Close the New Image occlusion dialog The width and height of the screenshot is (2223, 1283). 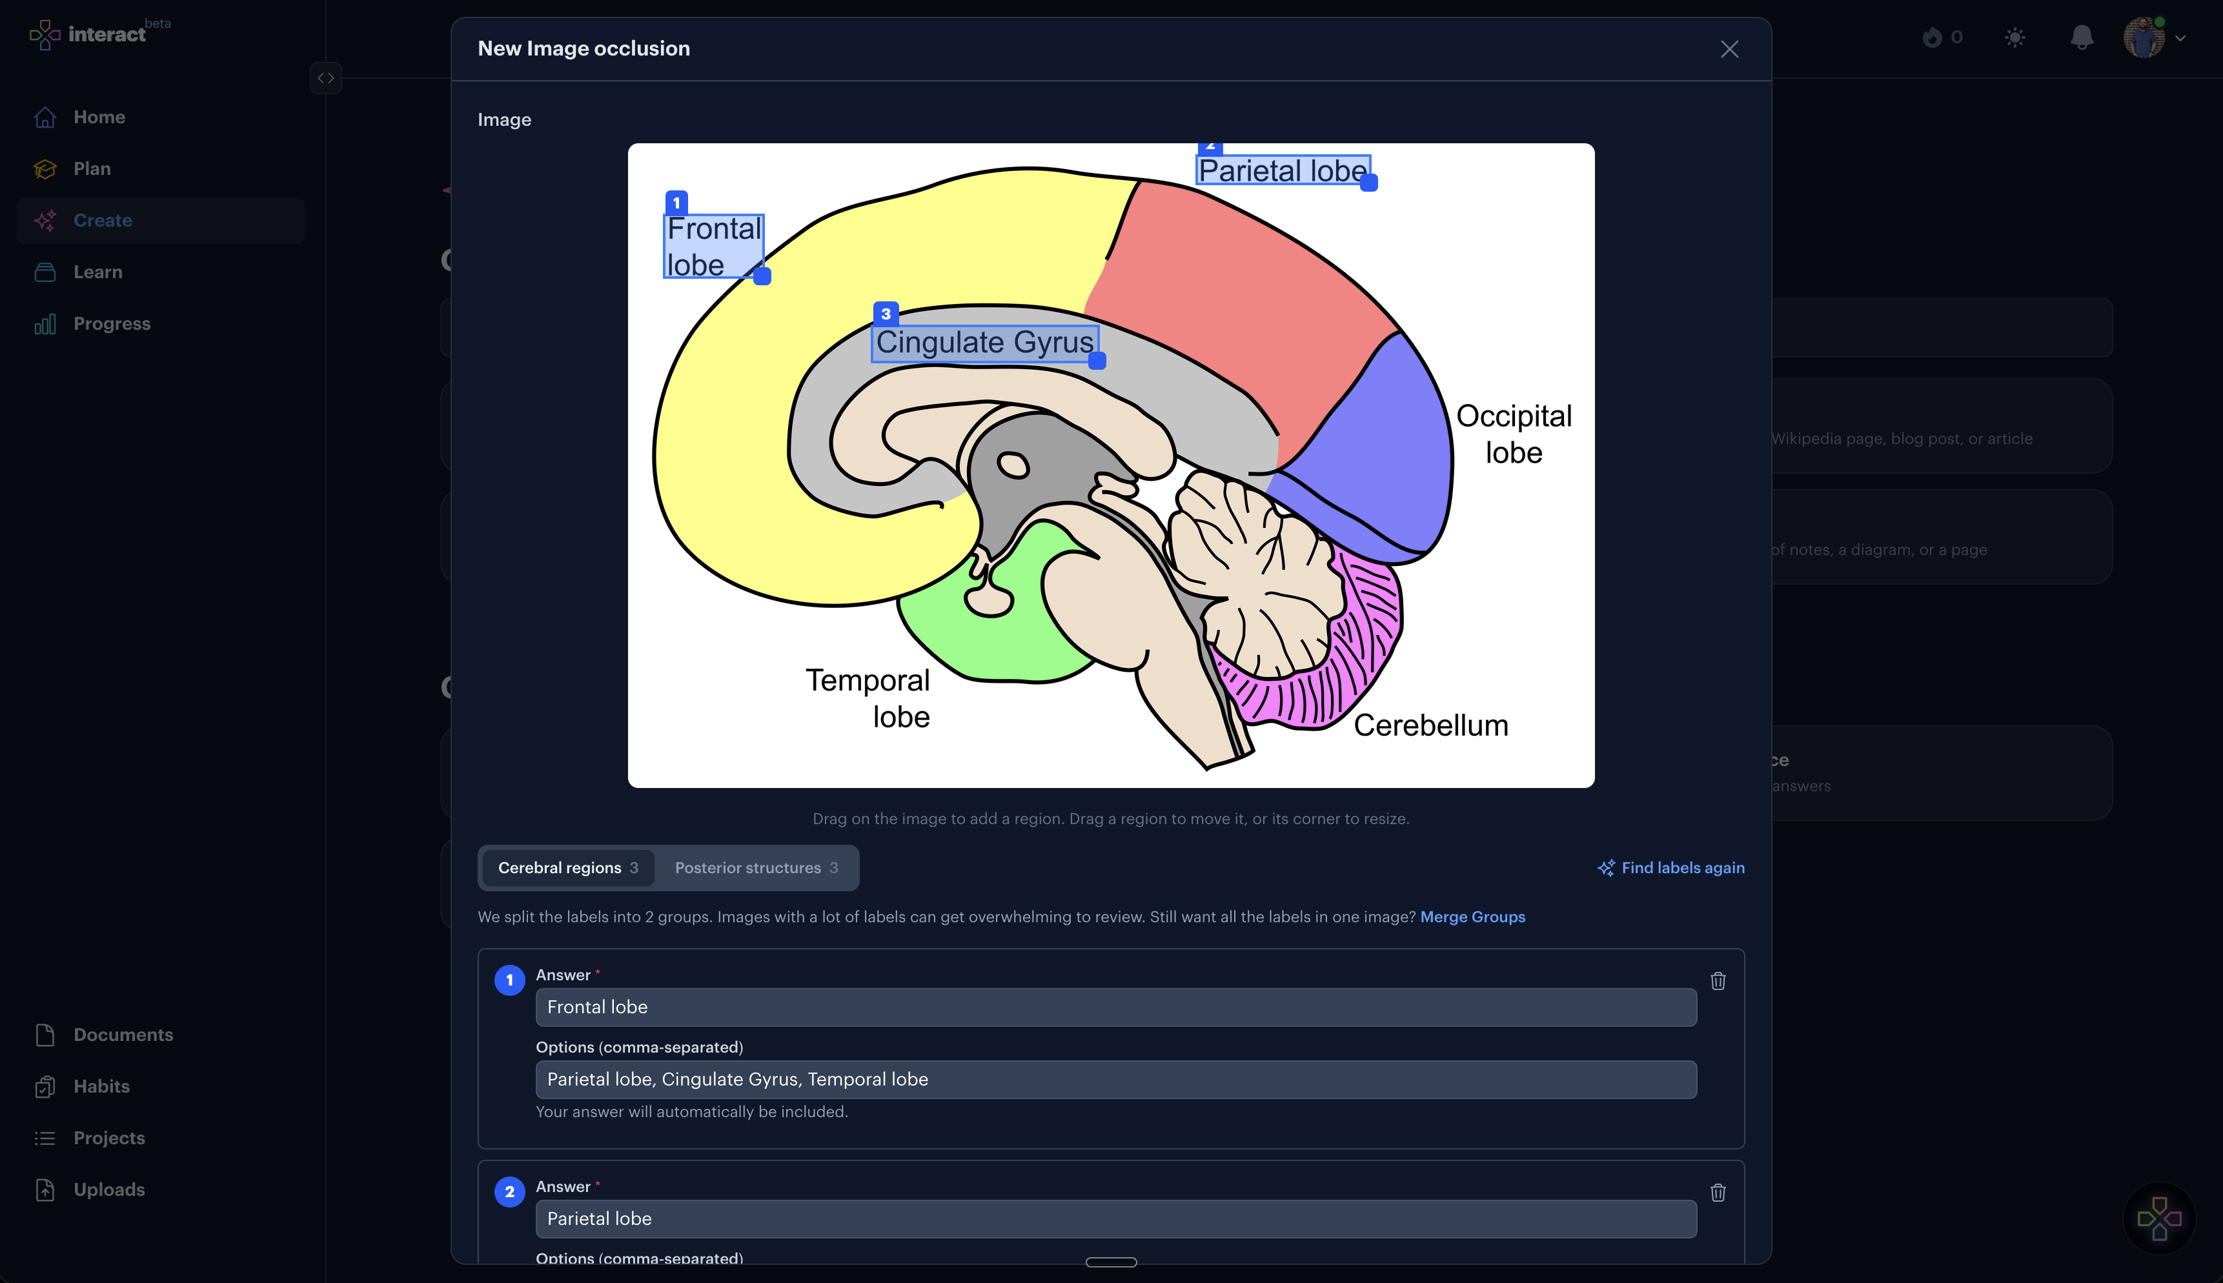tap(1730, 49)
